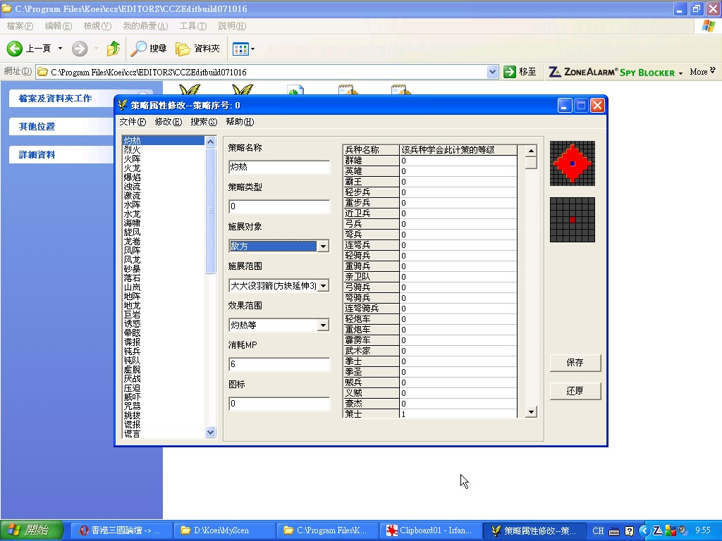Open the 文件 menu in editor
Viewport: 722px width, 541px height.
(132, 122)
